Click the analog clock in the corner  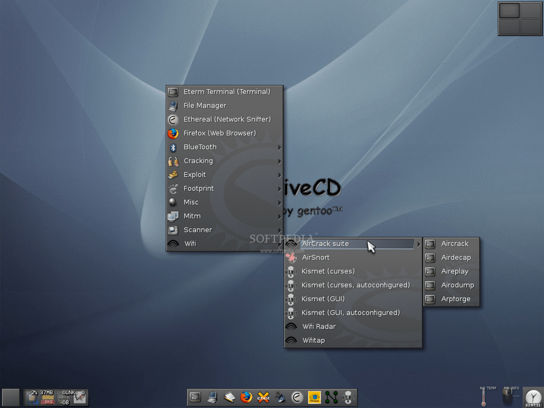coord(533,397)
